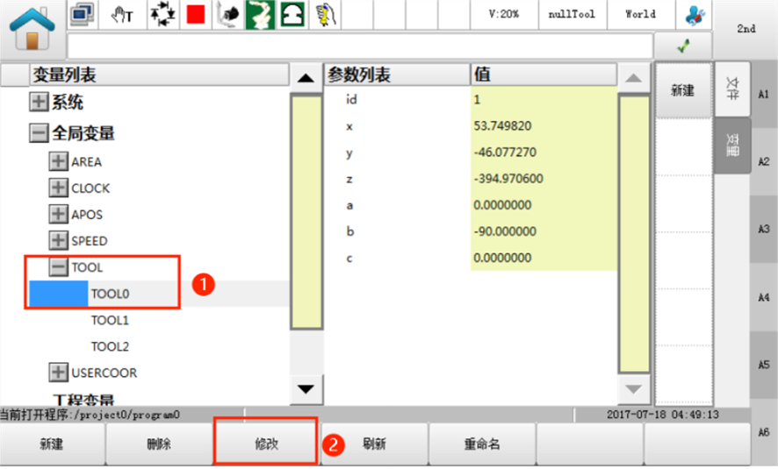This screenshot has width=778, height=469.
Task: Click the white robot arm icon
Action: pos(260,15)
